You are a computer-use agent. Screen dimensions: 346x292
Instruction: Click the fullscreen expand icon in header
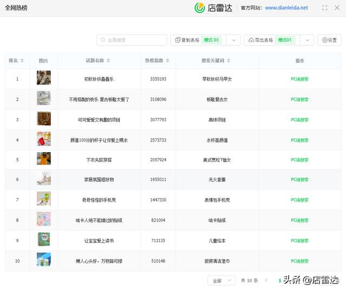(x=324, y=8)
